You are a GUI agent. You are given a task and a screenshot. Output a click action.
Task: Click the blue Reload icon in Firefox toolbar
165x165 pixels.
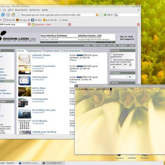[x=3, y=15]
